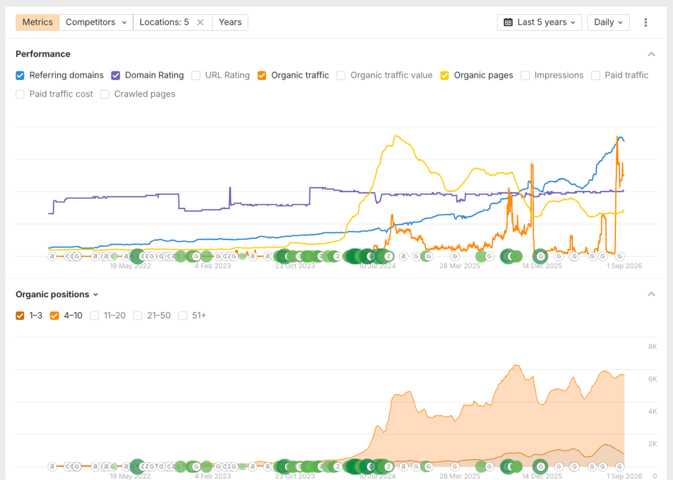Uncheck the Organic traffic checkbox
The width and height of the screenshot is (673, 480).
click(262, 76)
